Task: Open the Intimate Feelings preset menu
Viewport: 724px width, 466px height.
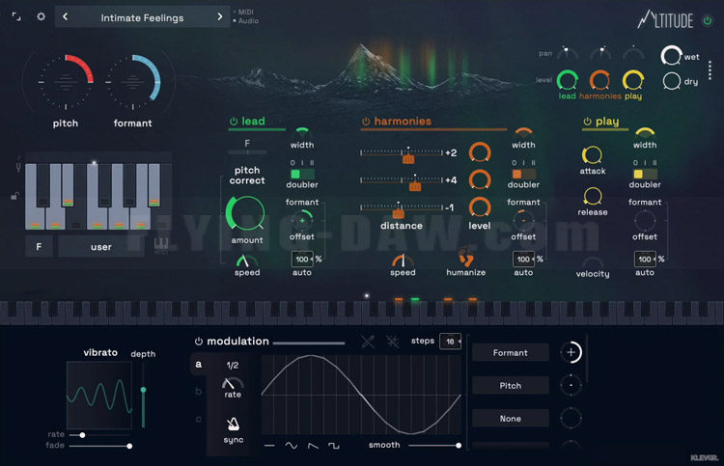Action: (x=142, y=17)
